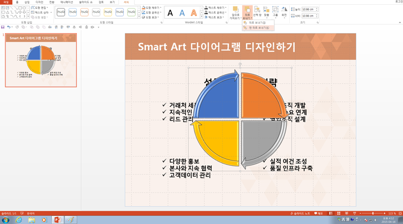Image resolution: width=403 pixels, height=224 pixels.
Task: Open Format Shape dialog launcher in 도형 스타일
Action: click(161, 22)
